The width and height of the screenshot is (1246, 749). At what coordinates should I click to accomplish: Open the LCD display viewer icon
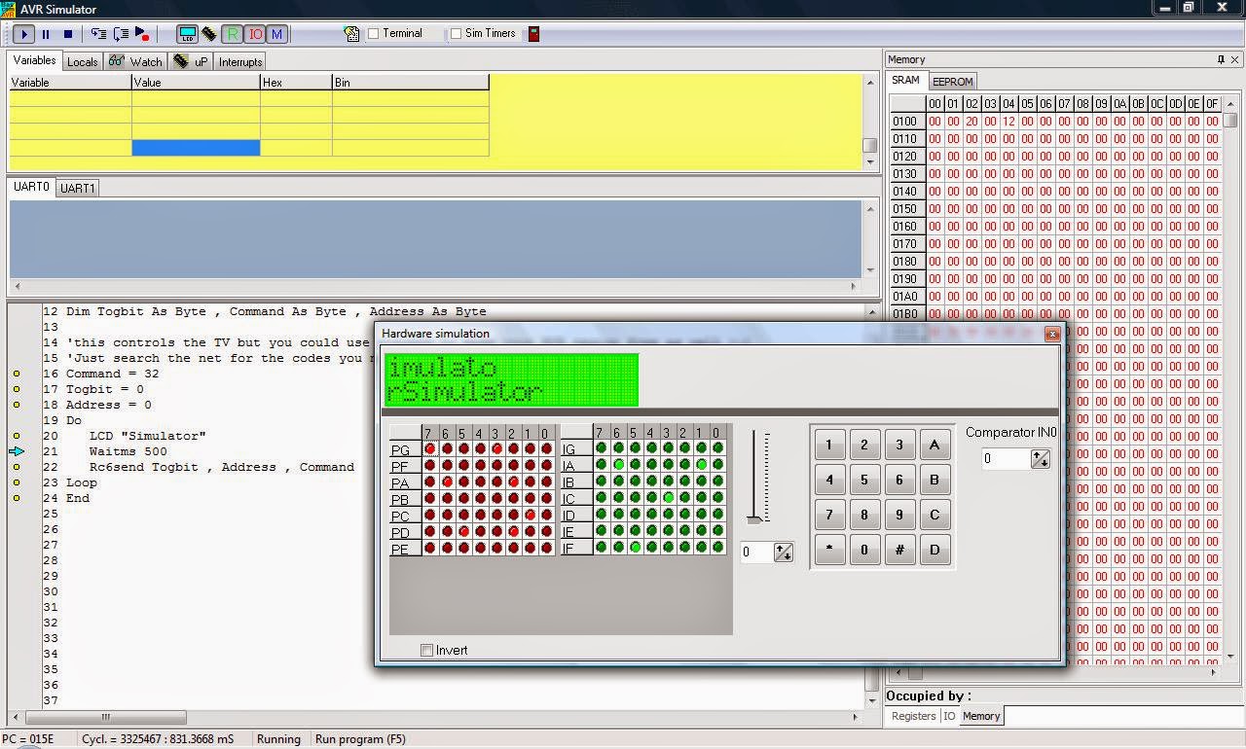pos(187,33)
